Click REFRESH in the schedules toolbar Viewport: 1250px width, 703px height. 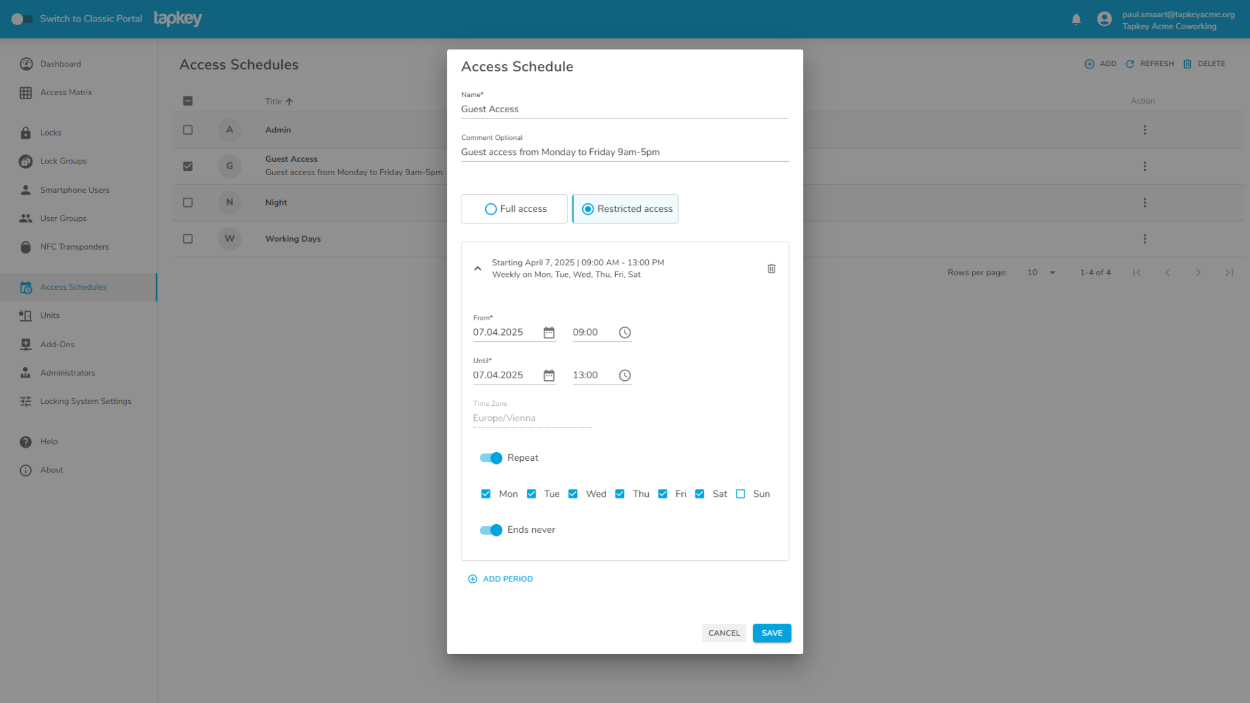click(1150, 64)
